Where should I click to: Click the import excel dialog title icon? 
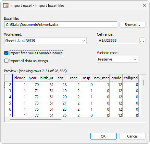6,6
